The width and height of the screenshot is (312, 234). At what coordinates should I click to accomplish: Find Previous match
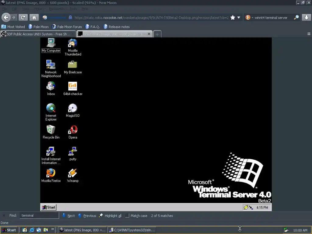pos(87,215)
